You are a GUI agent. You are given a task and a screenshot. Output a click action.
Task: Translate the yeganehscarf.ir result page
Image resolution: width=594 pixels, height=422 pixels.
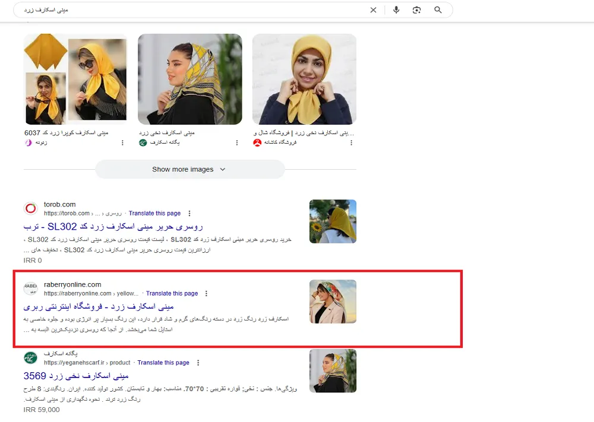point(163,363)
